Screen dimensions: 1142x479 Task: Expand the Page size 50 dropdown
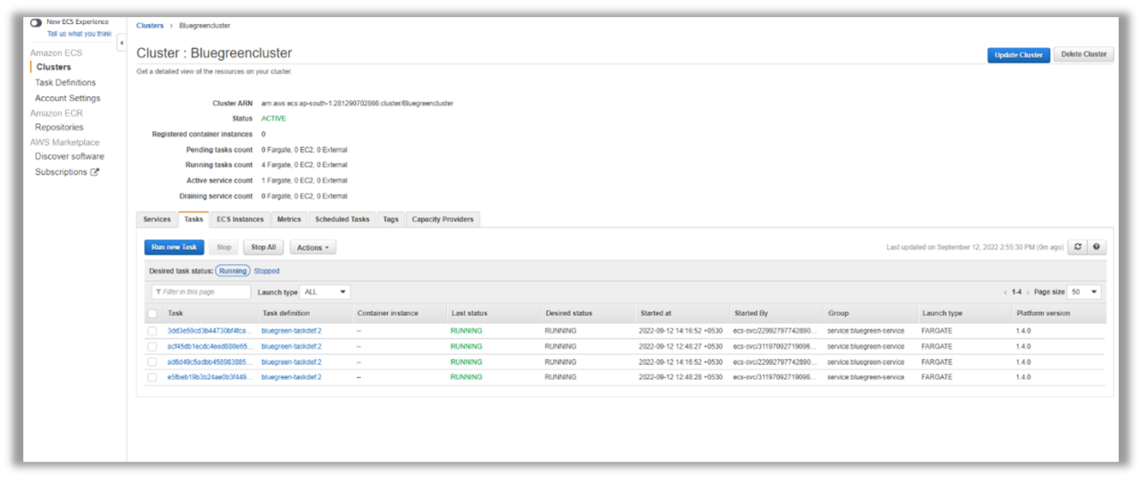(1085, 292)
